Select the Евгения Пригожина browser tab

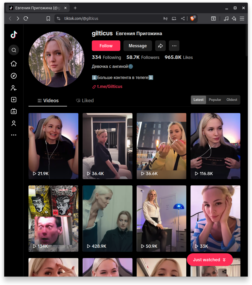click(38, 8)
